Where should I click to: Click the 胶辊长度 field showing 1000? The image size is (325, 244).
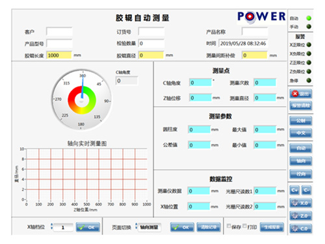pyautogui.click(x=59, y=55)
